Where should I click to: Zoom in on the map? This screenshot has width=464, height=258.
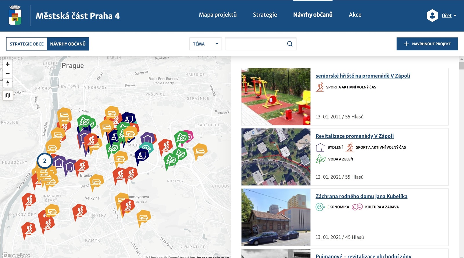pyautogui.click(x=8, y=64)
